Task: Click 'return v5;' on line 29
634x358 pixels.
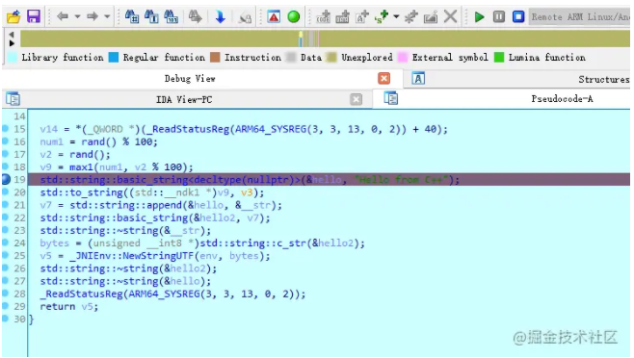Action: pyautogui.click(x=69, y=307)
